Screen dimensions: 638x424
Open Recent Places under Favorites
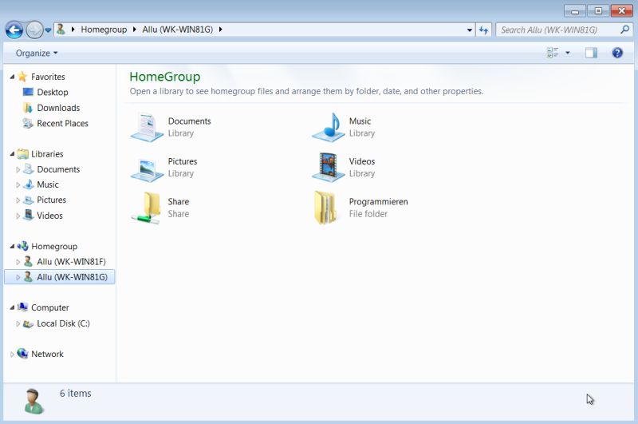62,124
